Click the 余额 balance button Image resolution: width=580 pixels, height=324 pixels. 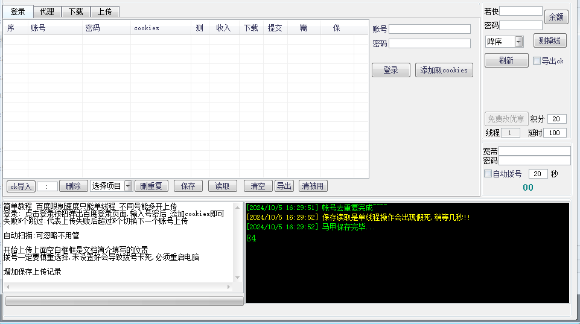click(556, 17)
